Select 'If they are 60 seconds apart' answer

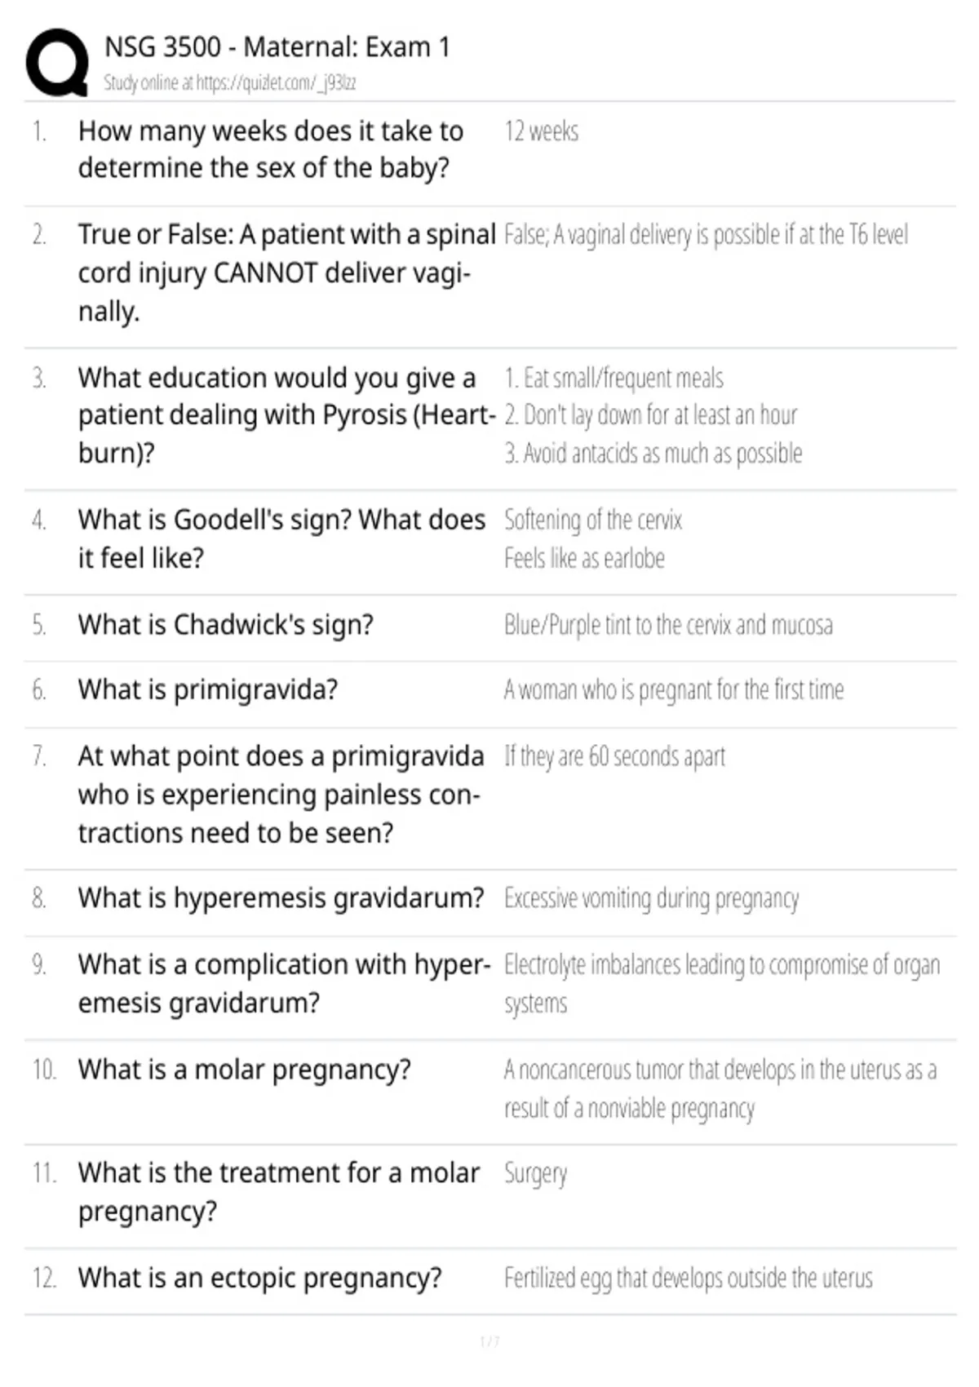pyautogui.click(x=614, y=756)
